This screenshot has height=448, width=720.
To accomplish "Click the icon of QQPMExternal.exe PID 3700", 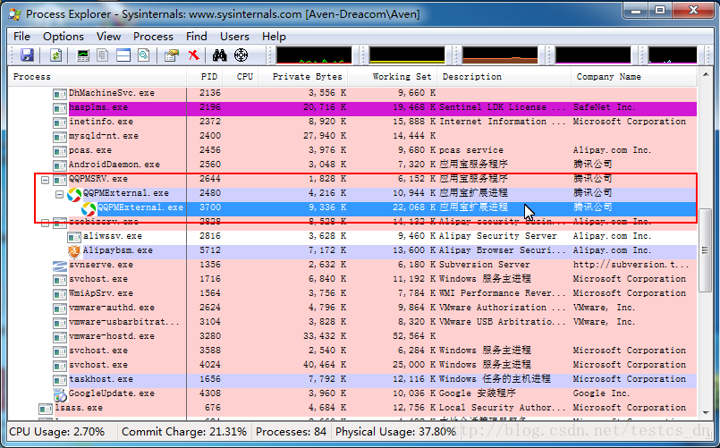I will (x=89, y=209).
